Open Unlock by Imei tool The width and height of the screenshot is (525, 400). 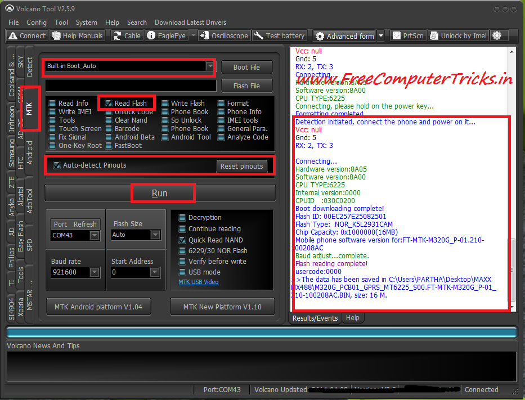459,35
